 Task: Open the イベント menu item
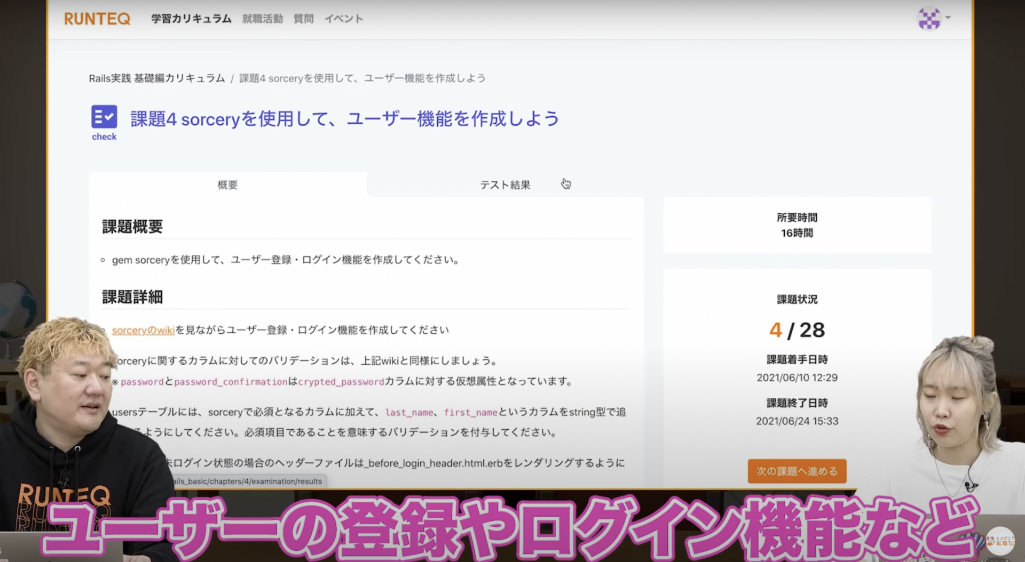[343, 19]
